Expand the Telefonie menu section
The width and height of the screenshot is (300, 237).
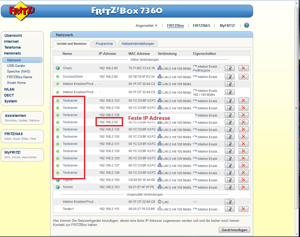point(12,47)
